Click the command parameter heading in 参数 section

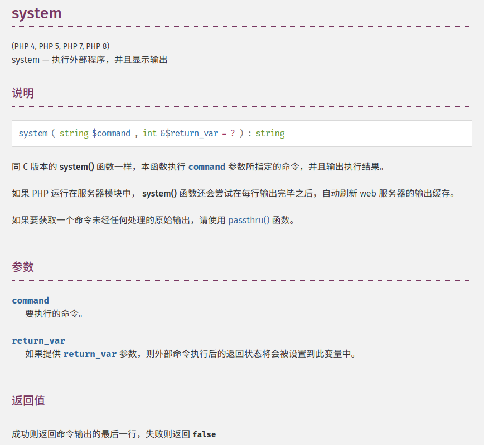(x=30, y=300)
